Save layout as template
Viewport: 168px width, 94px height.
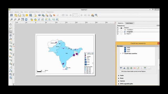point(31,15)
